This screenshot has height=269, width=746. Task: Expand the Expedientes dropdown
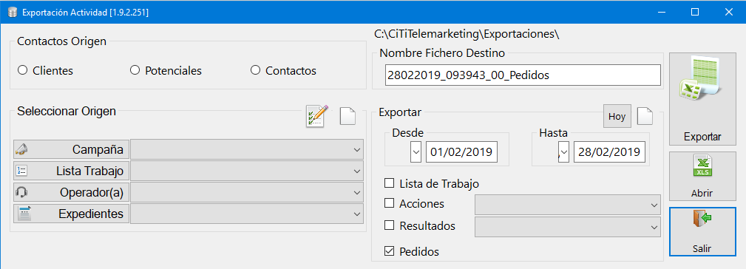[x=357, y=214]
